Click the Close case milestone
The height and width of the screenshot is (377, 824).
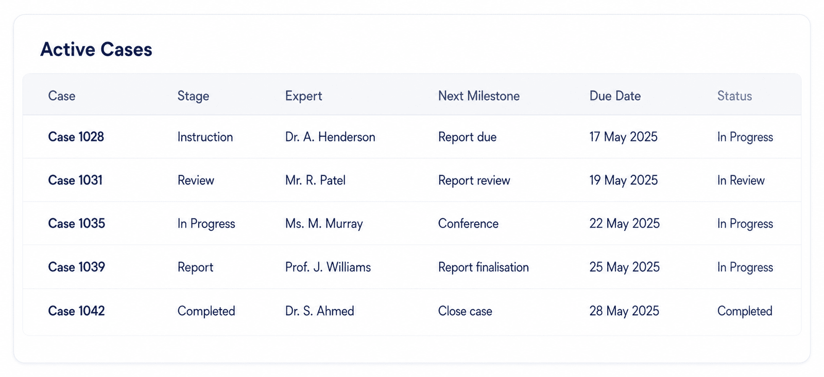click(x=465, y=311)
